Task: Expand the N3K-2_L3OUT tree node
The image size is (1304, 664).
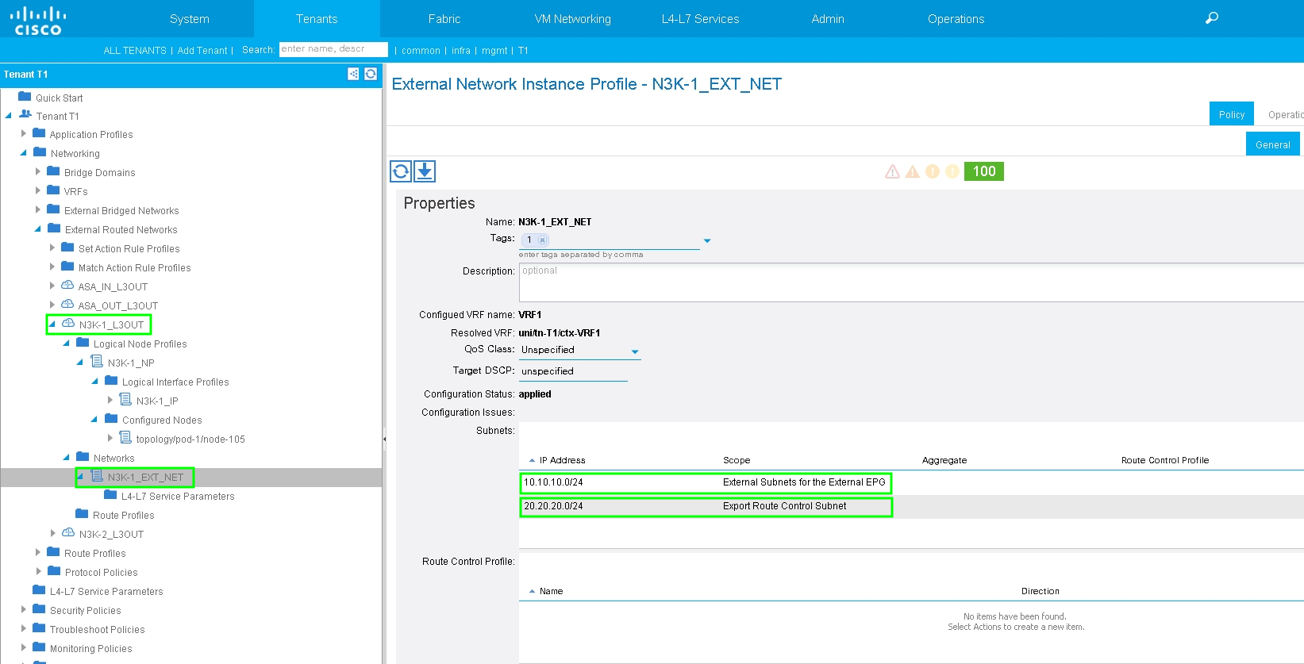Action: pyautogui.click(x=52, y=533)
